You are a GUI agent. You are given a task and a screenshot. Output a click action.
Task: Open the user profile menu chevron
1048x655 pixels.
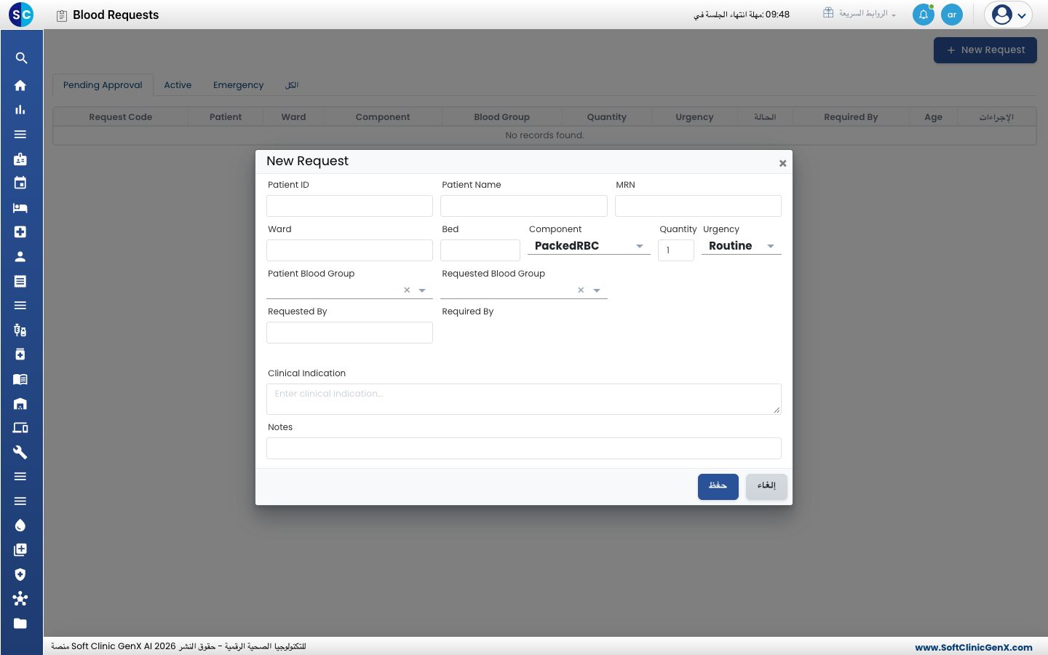pyautogui.click(x=1022, y=15)
